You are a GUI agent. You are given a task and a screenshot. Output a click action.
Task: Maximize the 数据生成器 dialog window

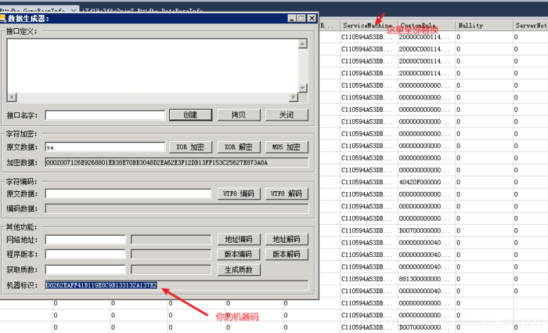(x=301, y=18)
